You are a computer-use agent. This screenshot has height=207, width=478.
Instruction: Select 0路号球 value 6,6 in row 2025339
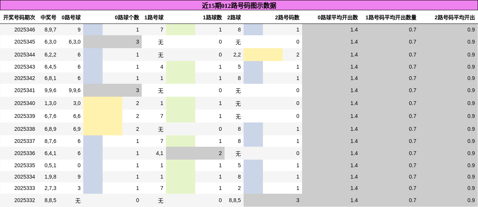pos(77,116)
